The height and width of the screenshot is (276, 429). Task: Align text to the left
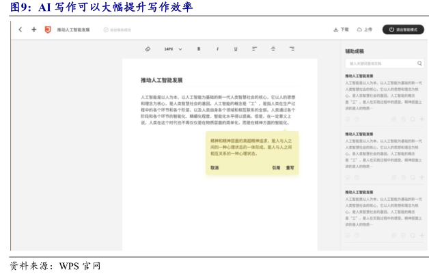click(x=254, y=49)
